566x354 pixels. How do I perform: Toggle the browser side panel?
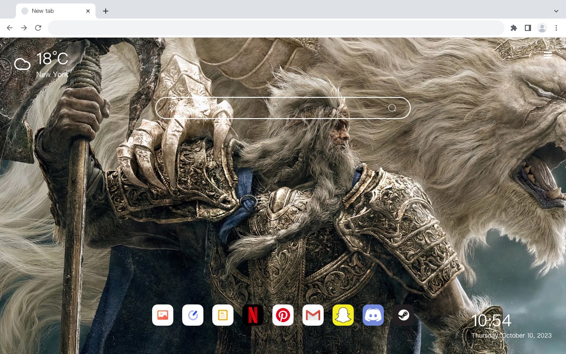pyautogui.click(x=528, y=28)
